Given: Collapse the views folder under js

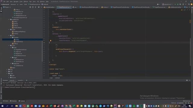Looking at the screenshot, I should click(9, 46).
